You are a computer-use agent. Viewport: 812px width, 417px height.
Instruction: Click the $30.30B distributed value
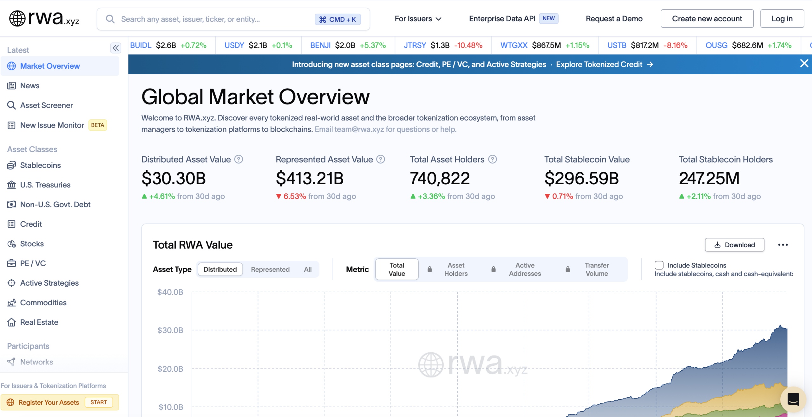point(174,178)
